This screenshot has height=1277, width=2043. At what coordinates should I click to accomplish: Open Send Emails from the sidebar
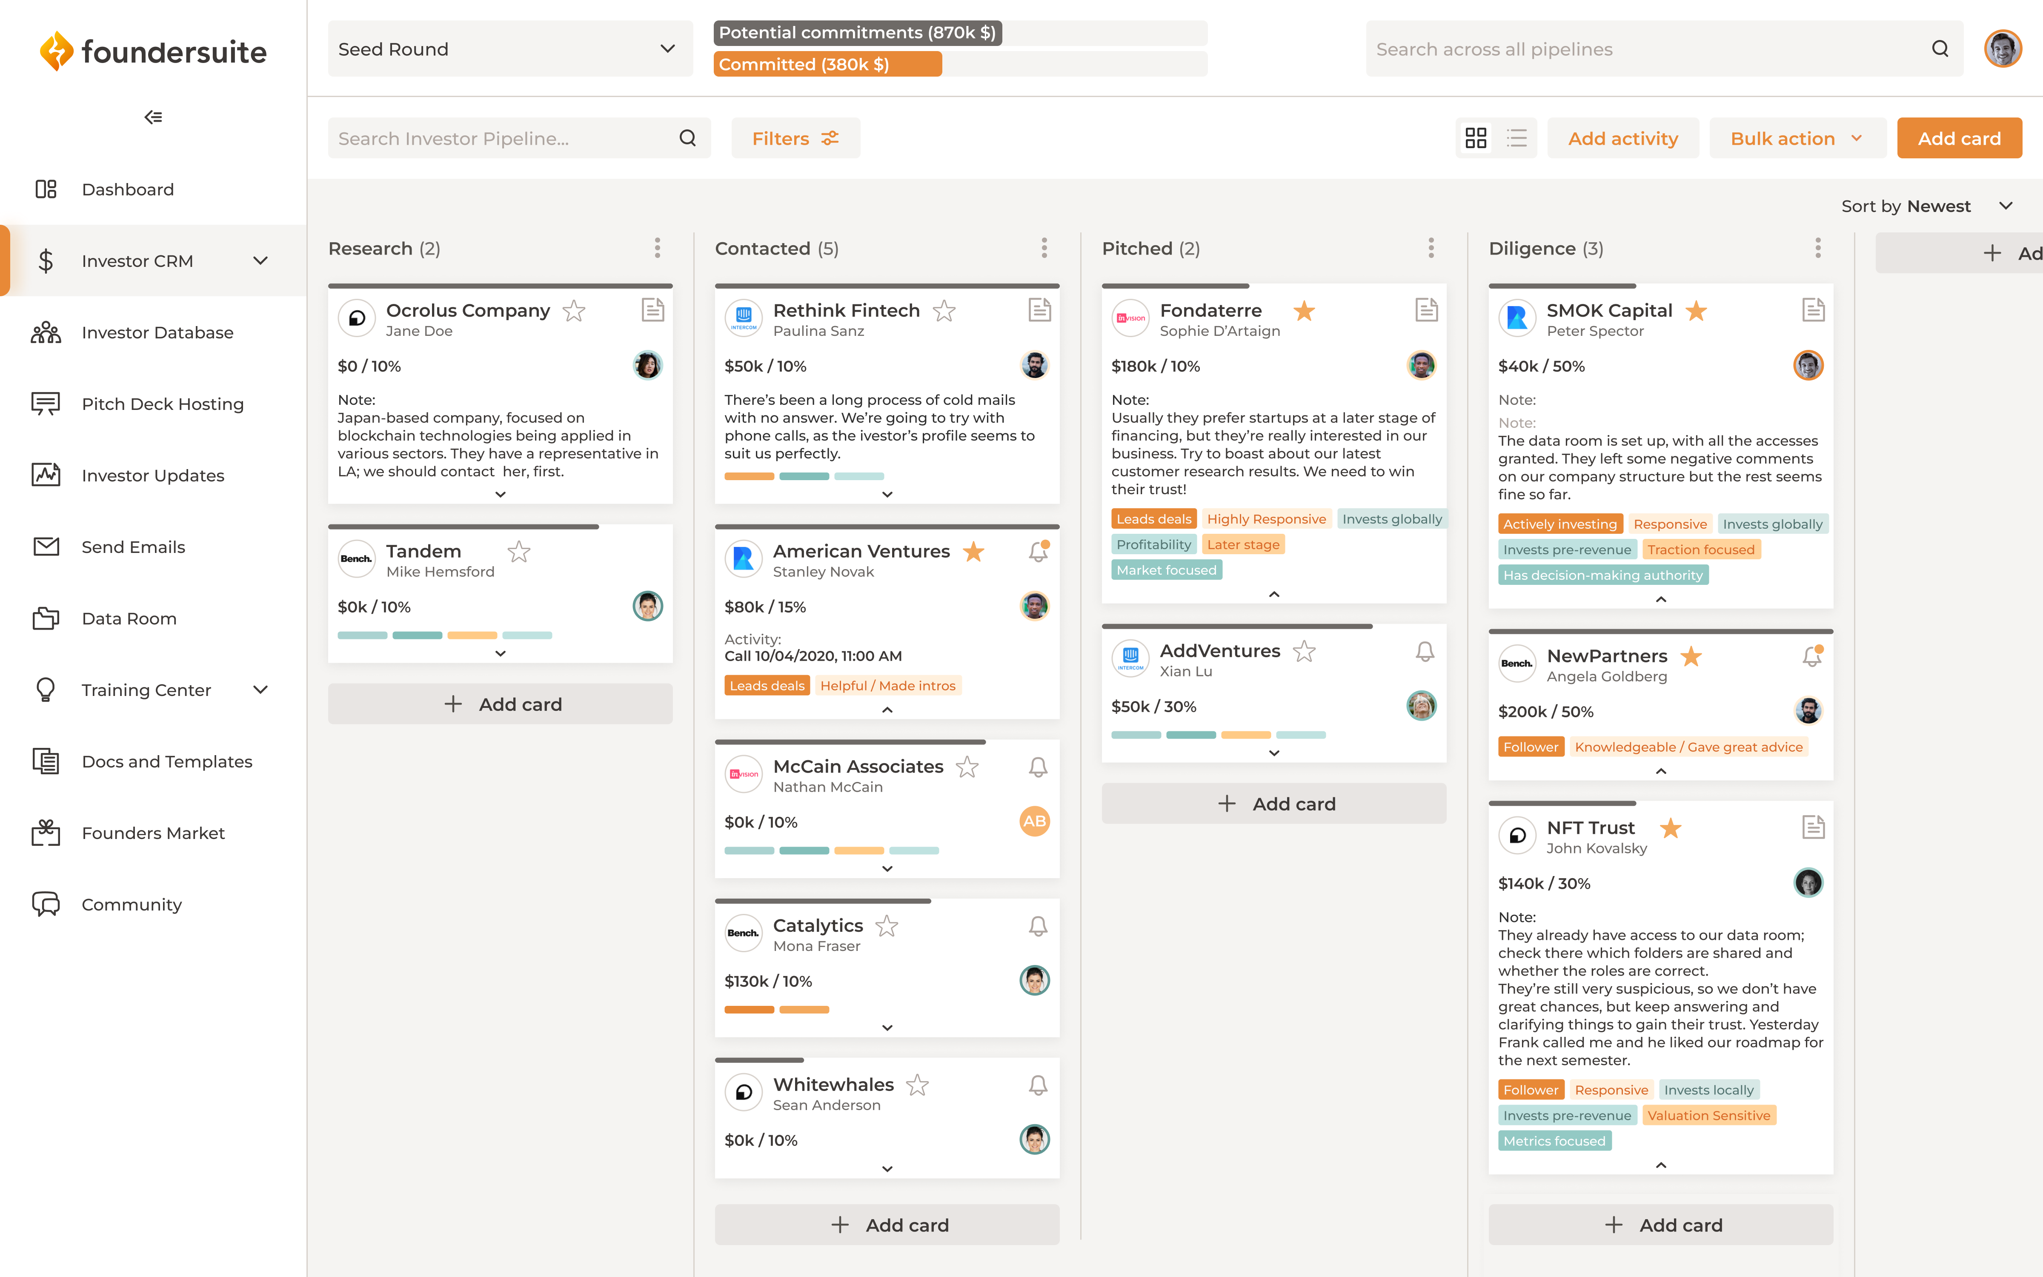[x=133, y=547]
